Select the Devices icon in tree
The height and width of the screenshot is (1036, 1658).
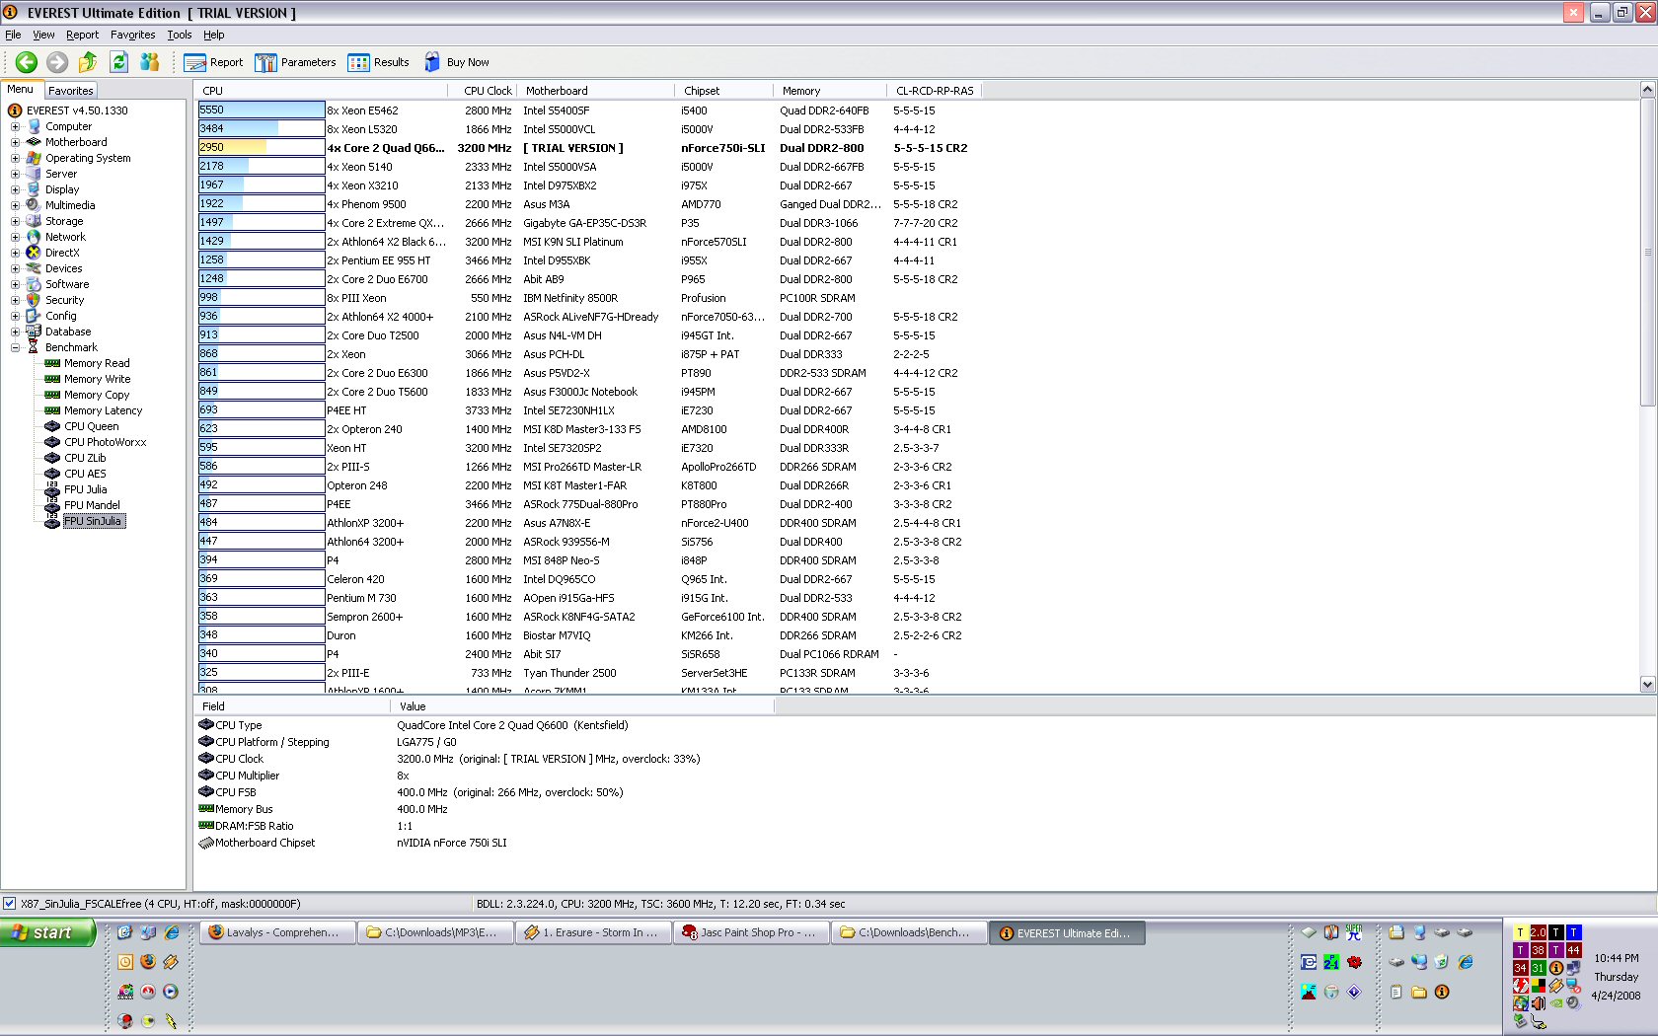click(x=34, y=268)
